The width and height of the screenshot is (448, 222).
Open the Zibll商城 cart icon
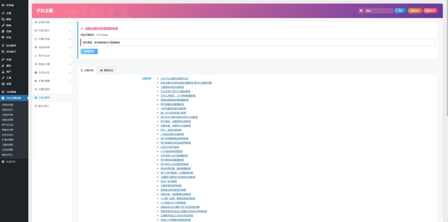click(3, 92)
